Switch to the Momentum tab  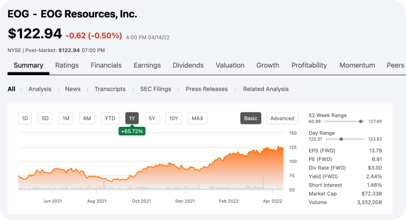coord(357,65)
